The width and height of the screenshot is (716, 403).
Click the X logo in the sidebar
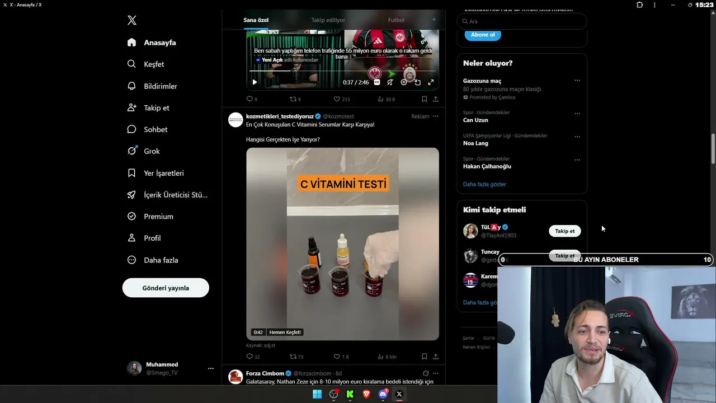pos(132,20)
